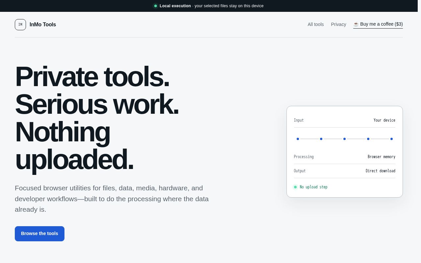Click the green No upload step dot
Image resolution: width=421 pixels, height=263 pixels.
pyautogui.click(x=295, y=187)
